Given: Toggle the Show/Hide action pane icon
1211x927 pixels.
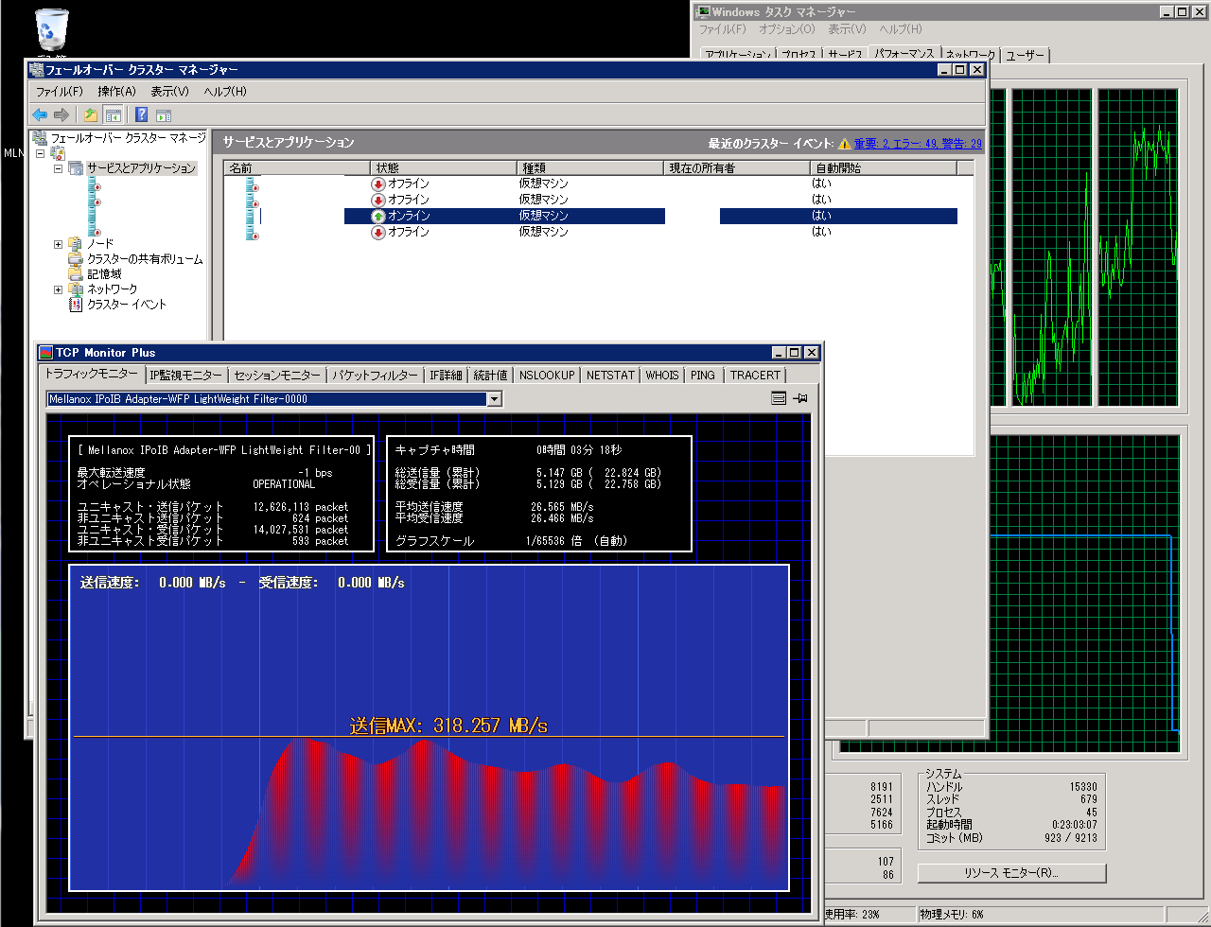Looking at the screenshot, I should pos(164,115).
